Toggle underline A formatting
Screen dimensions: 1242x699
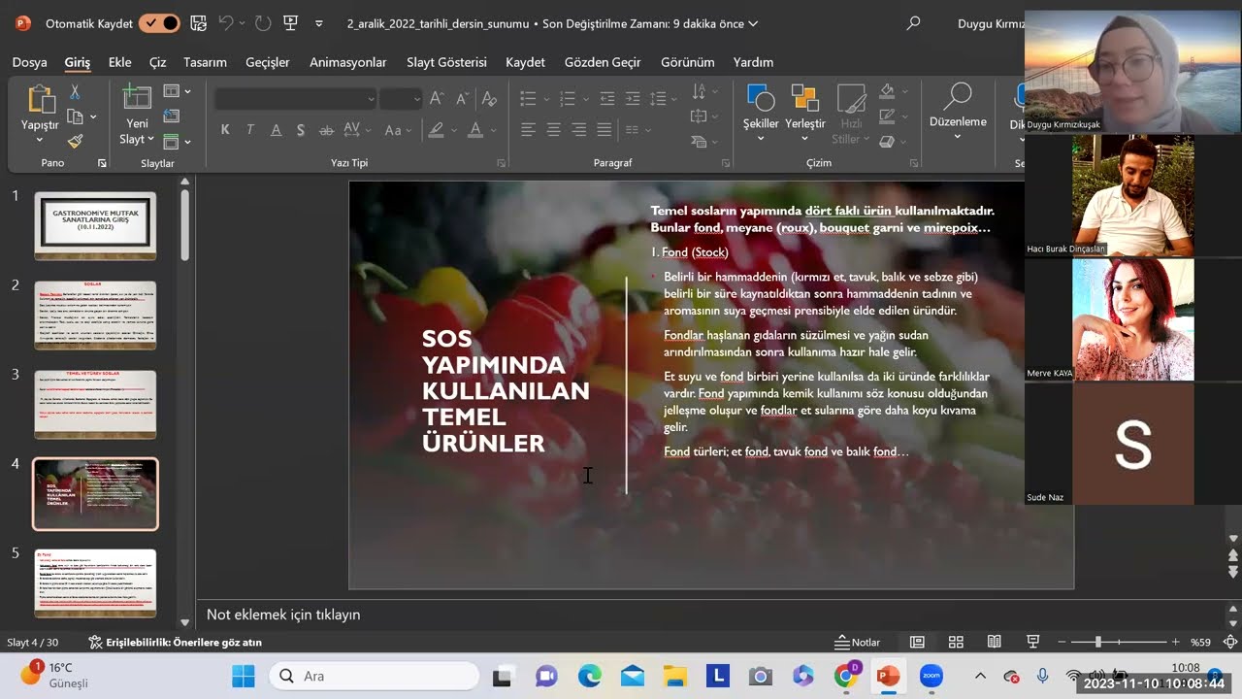coord(276,130)
